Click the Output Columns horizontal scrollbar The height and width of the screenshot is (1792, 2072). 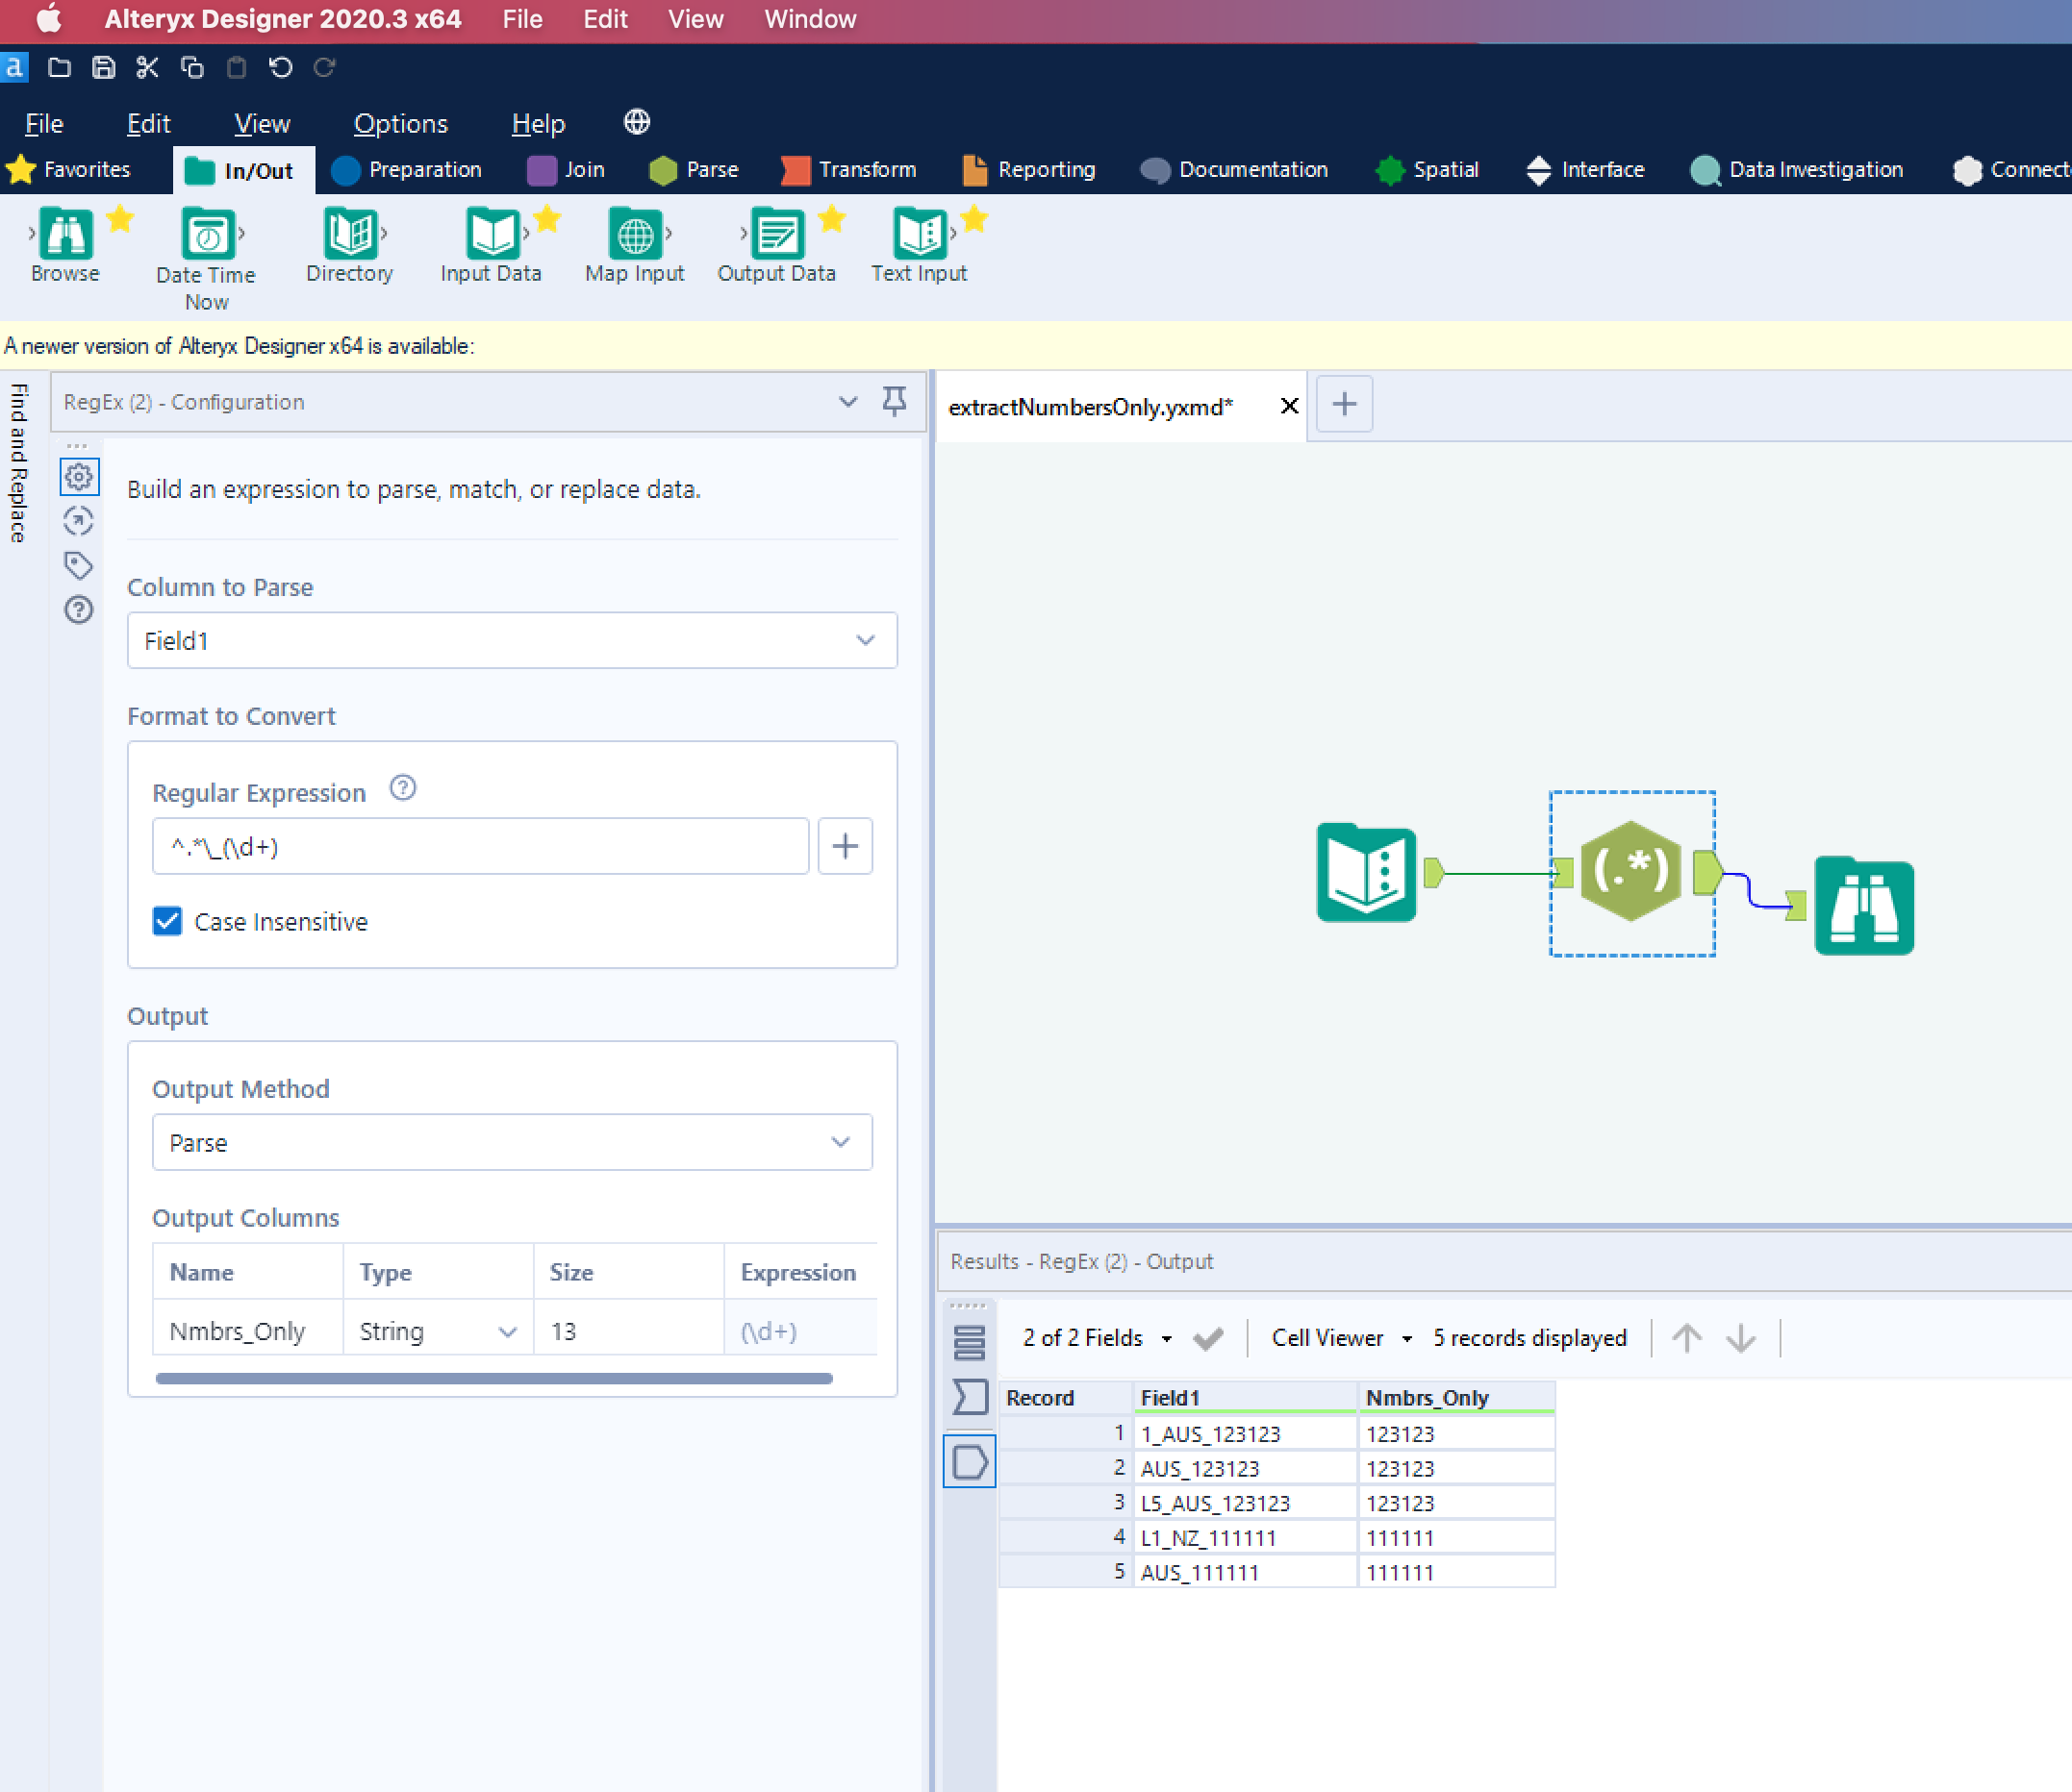coord(493,1378)
